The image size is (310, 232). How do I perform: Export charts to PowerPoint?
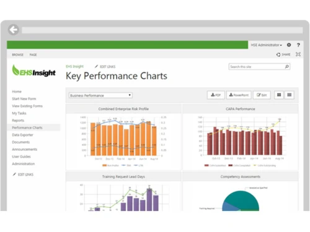click(239, 95)
